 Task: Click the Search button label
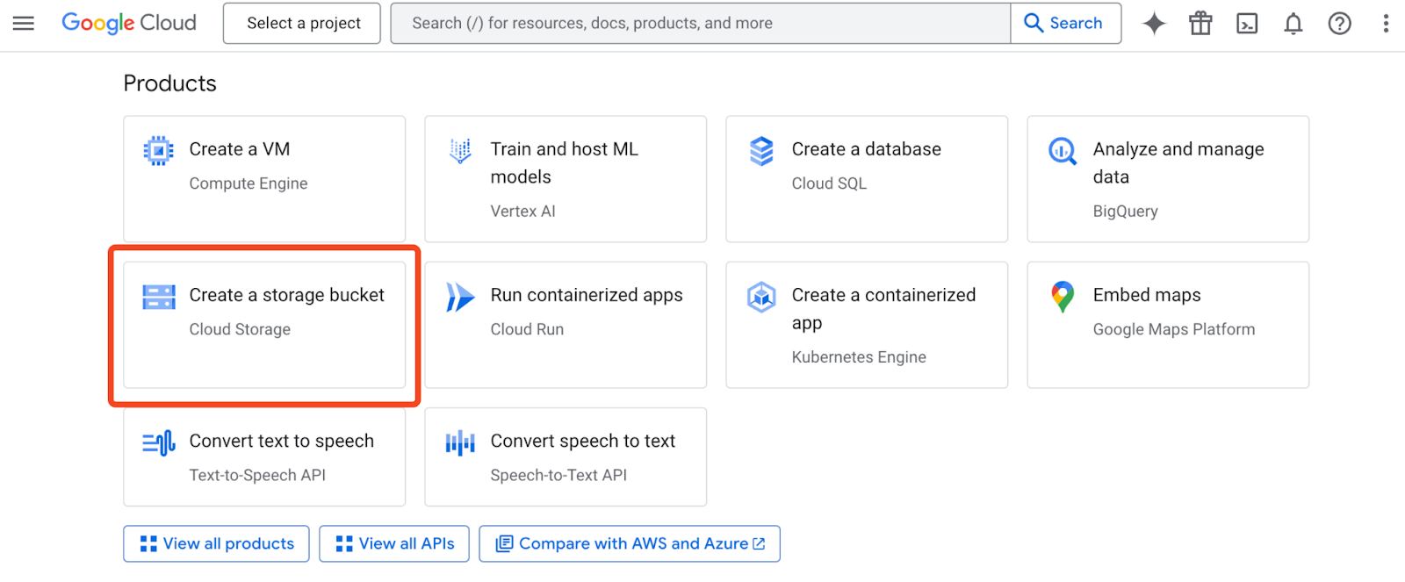[1076, 23]
